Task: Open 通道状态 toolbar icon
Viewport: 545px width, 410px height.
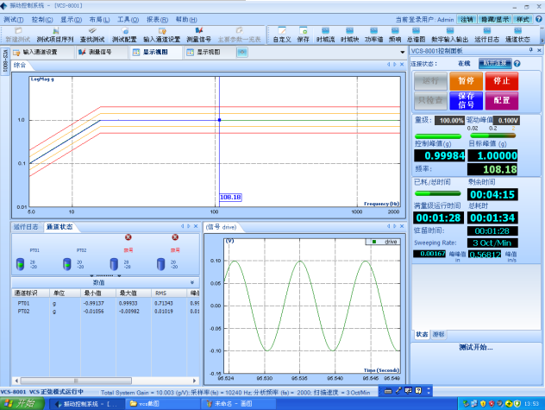Action: pyautogui.click(x=517, y=35)
